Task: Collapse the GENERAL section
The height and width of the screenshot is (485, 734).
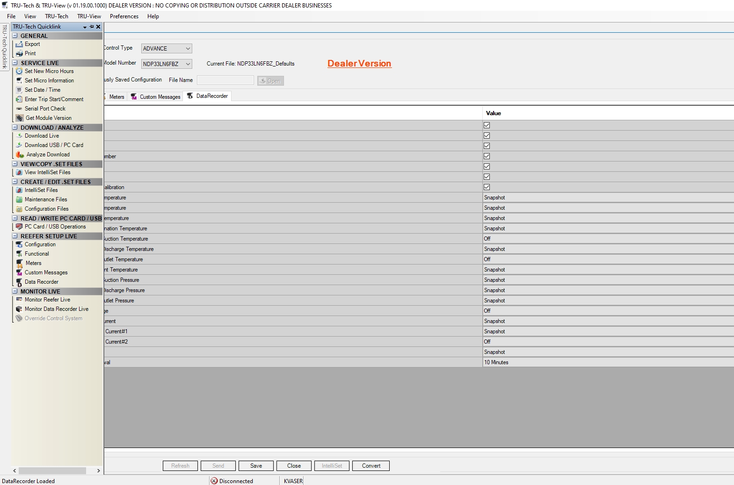Action: [x=15, y=36]
